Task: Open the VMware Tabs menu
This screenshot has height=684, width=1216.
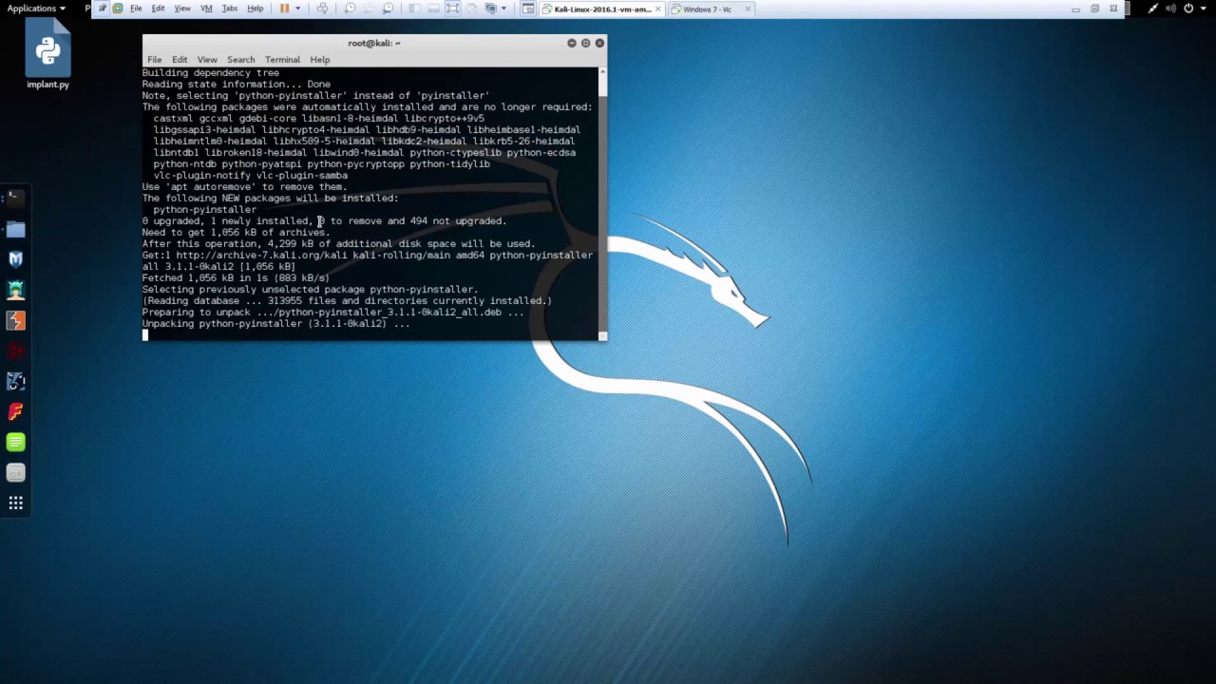Action: (x=229, y=9)
